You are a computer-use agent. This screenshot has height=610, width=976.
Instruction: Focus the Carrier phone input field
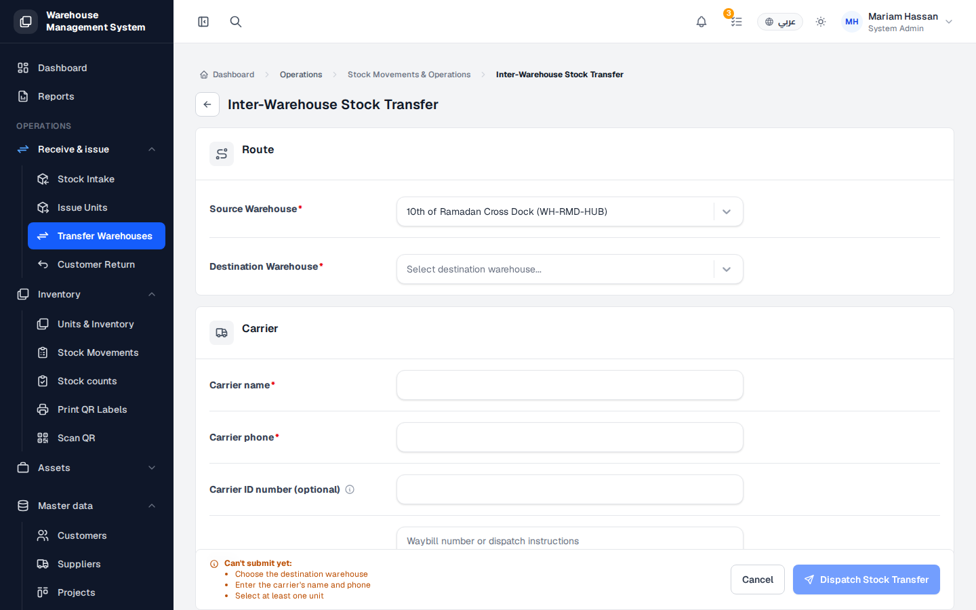click(x=570, y=437)
